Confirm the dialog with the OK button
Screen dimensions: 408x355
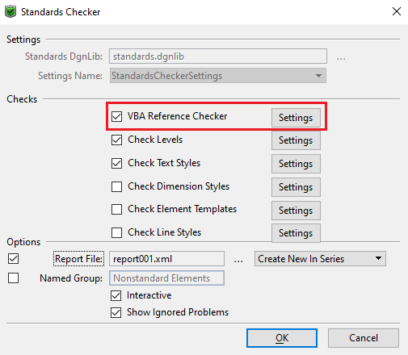tap(282, 338)
